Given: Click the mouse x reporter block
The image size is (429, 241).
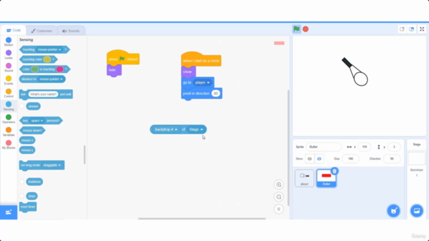Looking at the screenshot, I should [27, 141].
